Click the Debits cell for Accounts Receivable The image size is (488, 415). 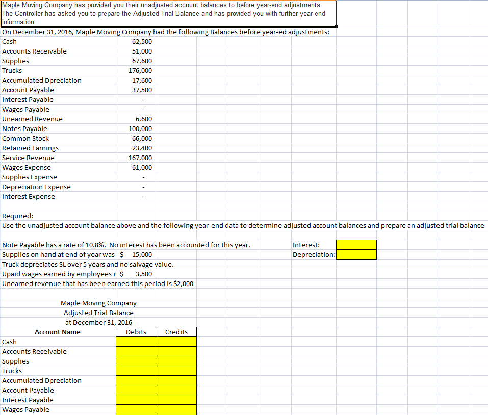click(136, 351)
